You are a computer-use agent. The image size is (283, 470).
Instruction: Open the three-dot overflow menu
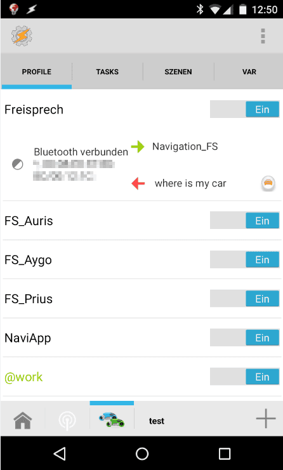pos(263,36)
